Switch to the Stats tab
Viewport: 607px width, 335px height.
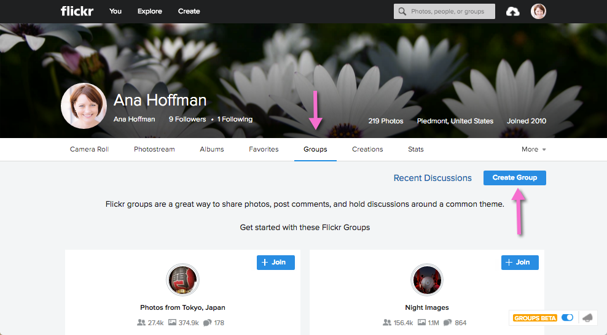416,149
